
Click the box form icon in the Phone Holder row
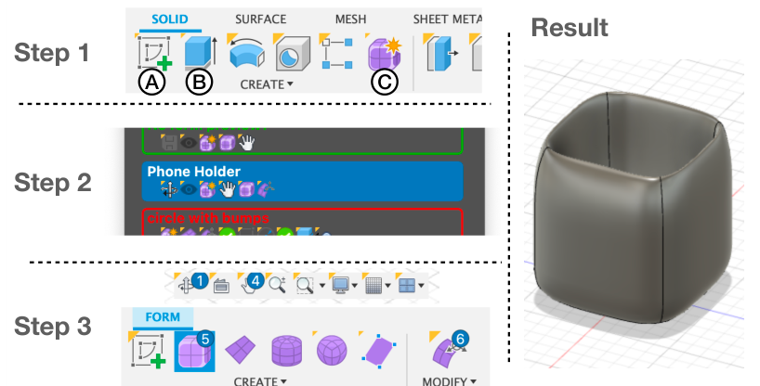246,189
